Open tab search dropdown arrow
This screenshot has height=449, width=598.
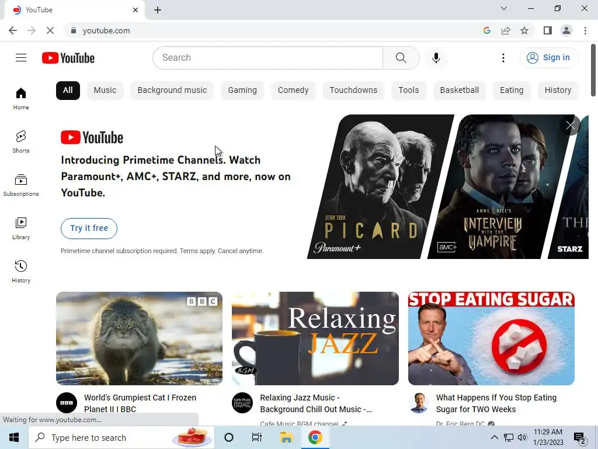tap(504, 8)
